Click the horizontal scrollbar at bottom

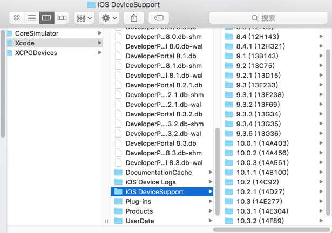pos(272,230)
